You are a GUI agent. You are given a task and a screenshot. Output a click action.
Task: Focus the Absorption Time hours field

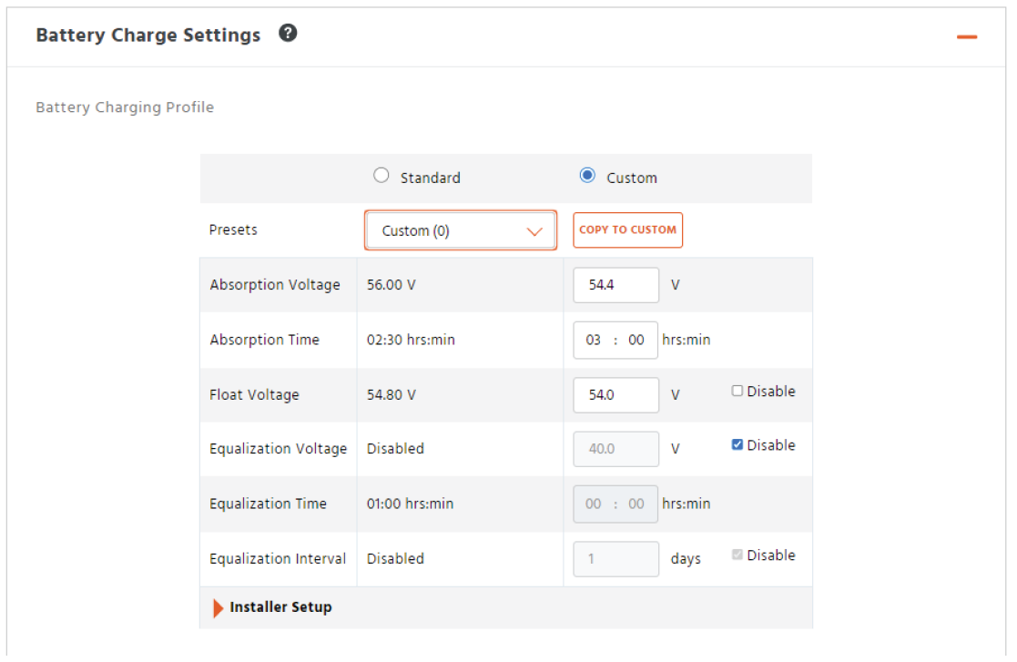tap(594, 340)
